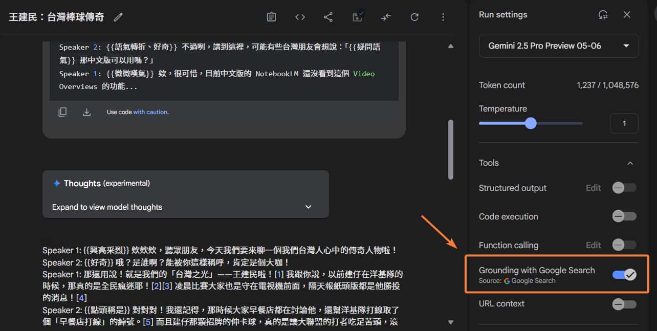Edit the Structured output settings

593,188
